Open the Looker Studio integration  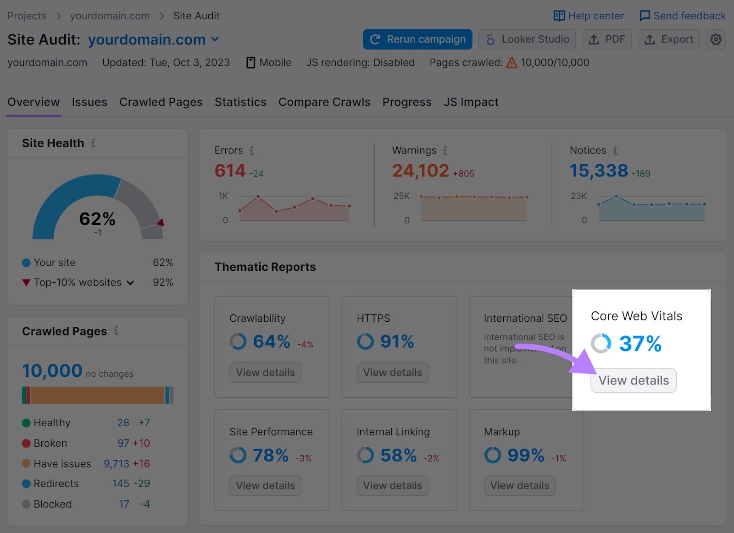(527, 39)
